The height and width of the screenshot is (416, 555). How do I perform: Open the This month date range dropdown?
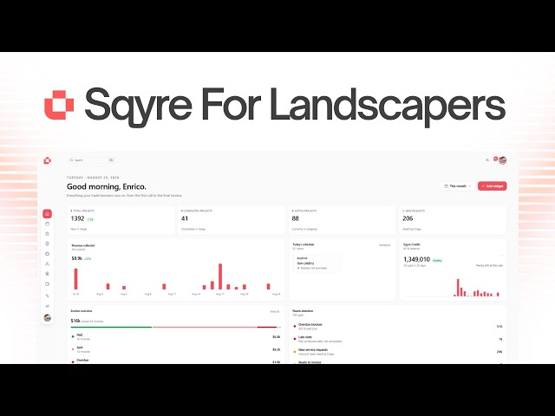coord(458,186)
